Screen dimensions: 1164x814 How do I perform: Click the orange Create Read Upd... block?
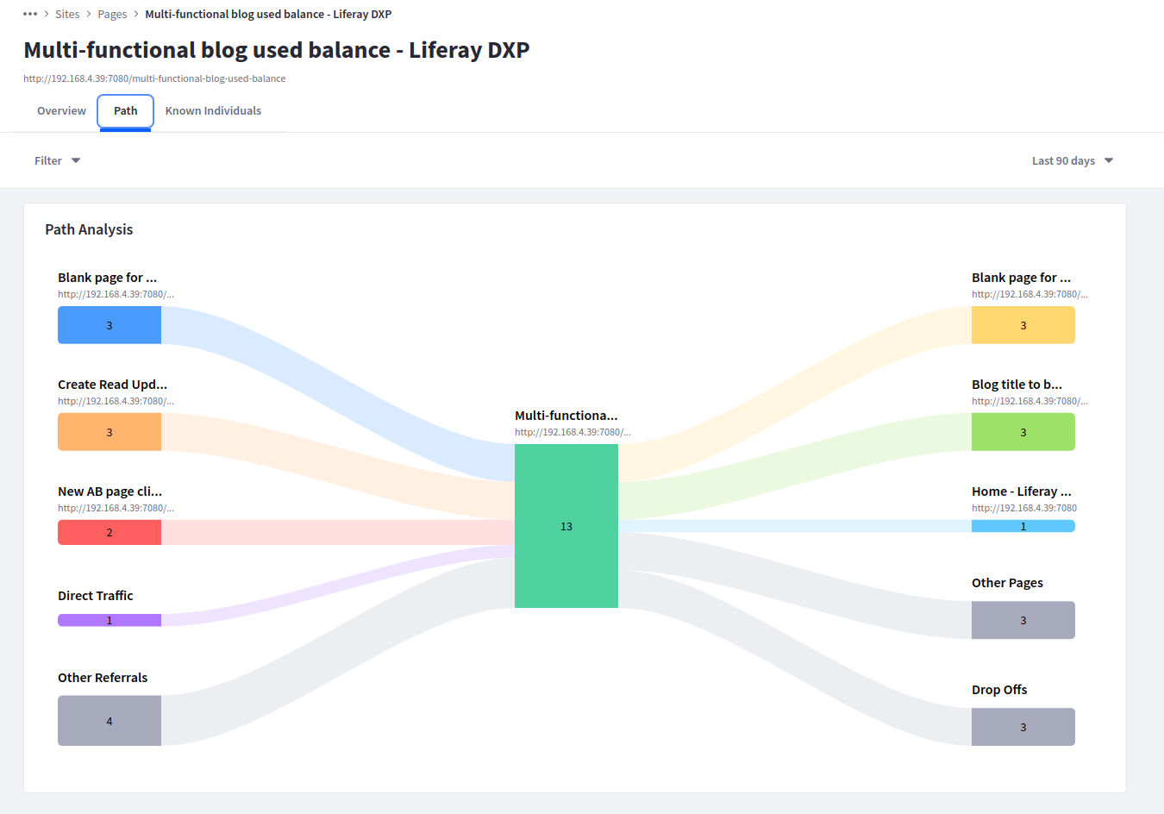110,432
